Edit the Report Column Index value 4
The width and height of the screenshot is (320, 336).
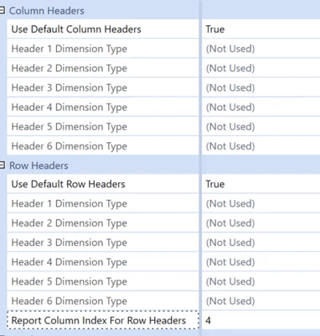261,320
